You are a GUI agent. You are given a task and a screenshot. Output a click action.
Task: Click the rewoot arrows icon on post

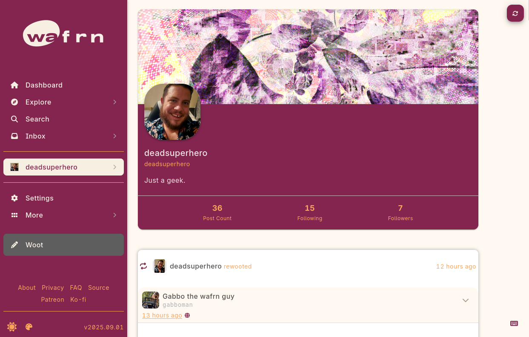143,266
